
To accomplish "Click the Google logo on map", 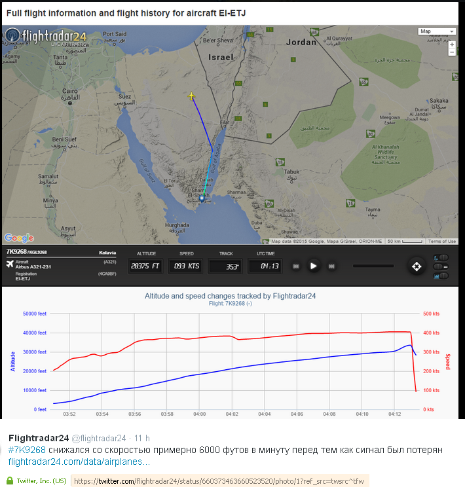I will pos(18,238).
